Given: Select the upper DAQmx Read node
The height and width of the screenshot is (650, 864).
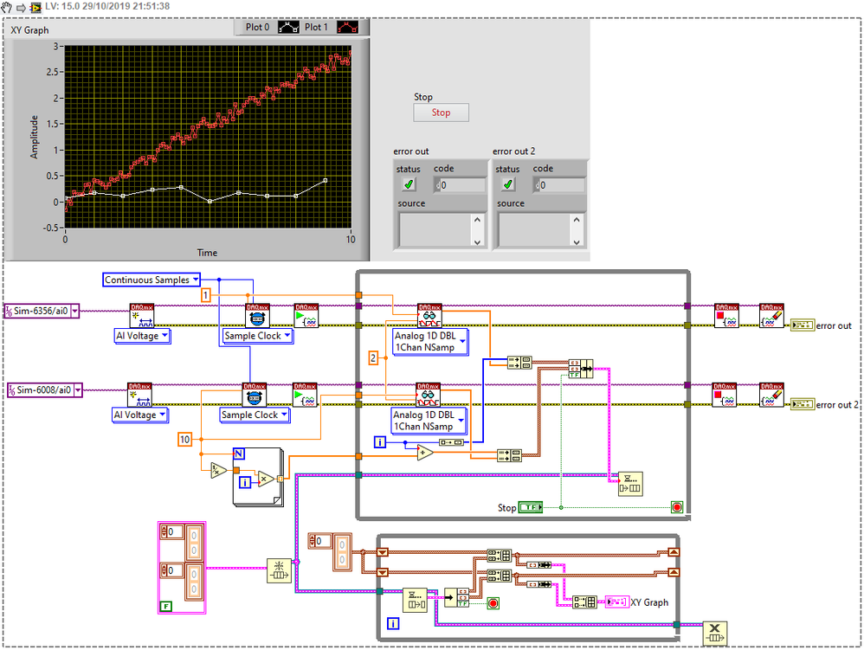Looking at the screenshot, I should pyautogui.click(x=429, y=316).
